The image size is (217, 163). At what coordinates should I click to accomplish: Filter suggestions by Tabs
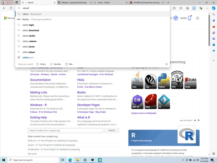point(69,64)
